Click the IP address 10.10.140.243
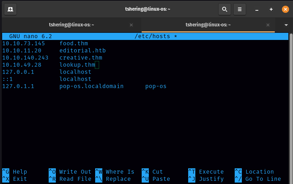The height and width of the screenshot is (184, 293). [25, 58]
